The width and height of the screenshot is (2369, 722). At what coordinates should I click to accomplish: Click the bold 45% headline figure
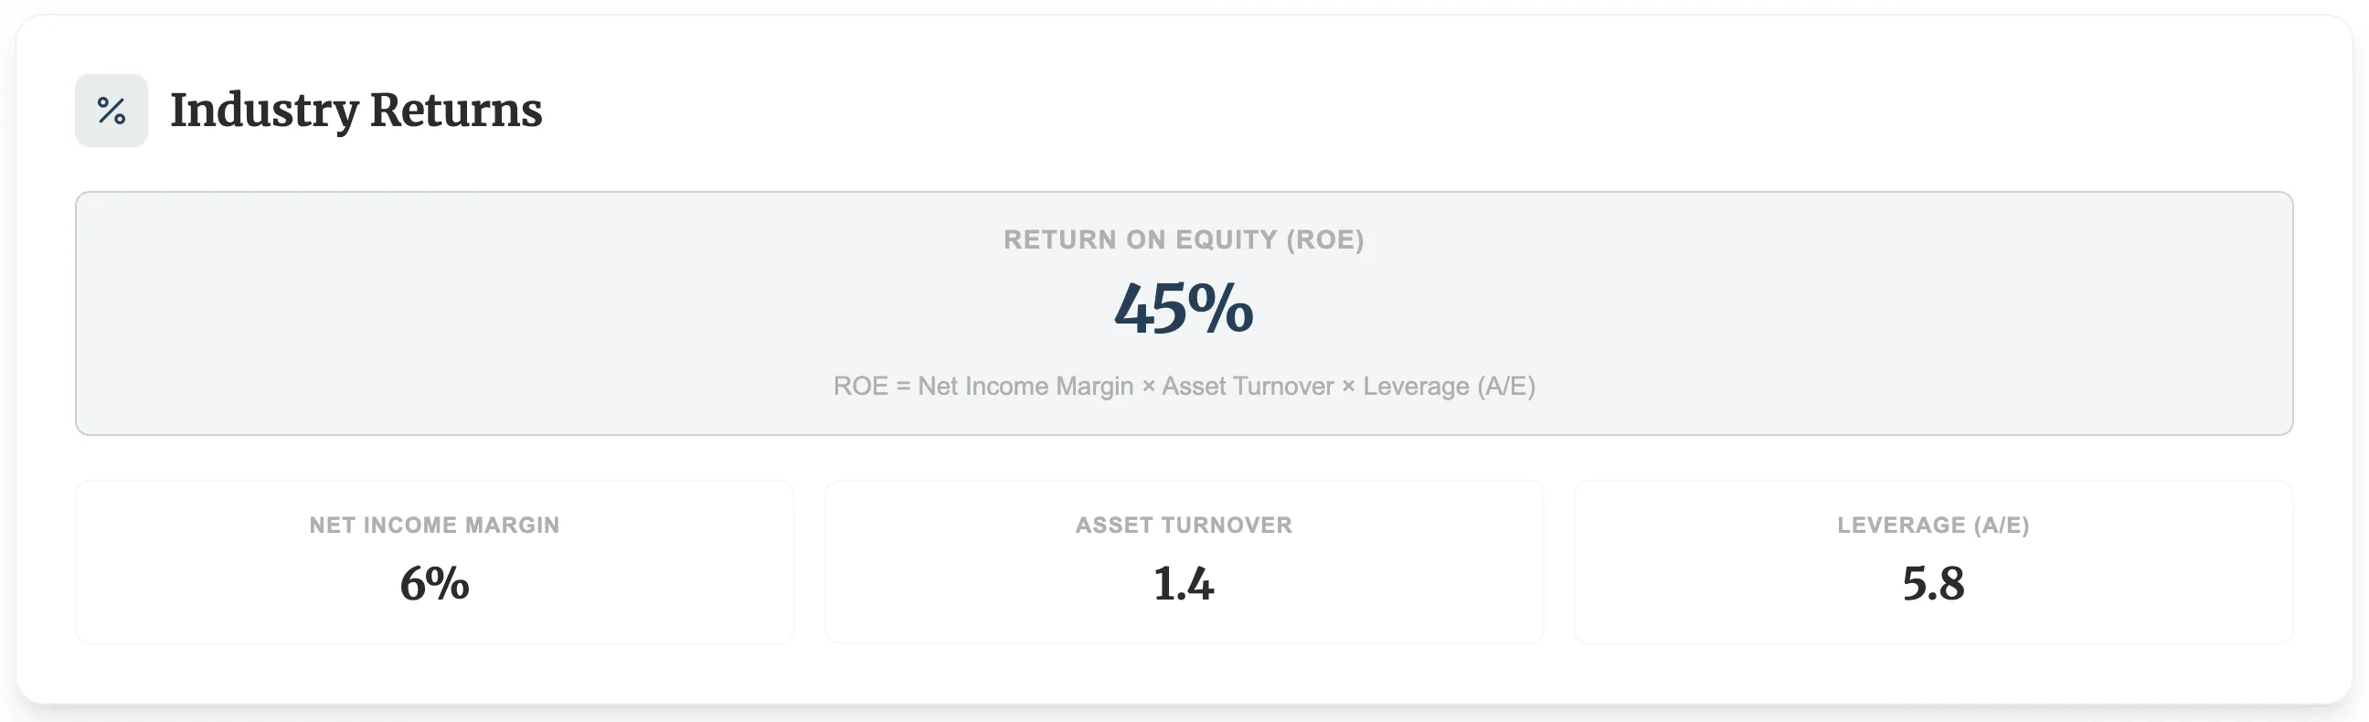tap(1183, 309)
